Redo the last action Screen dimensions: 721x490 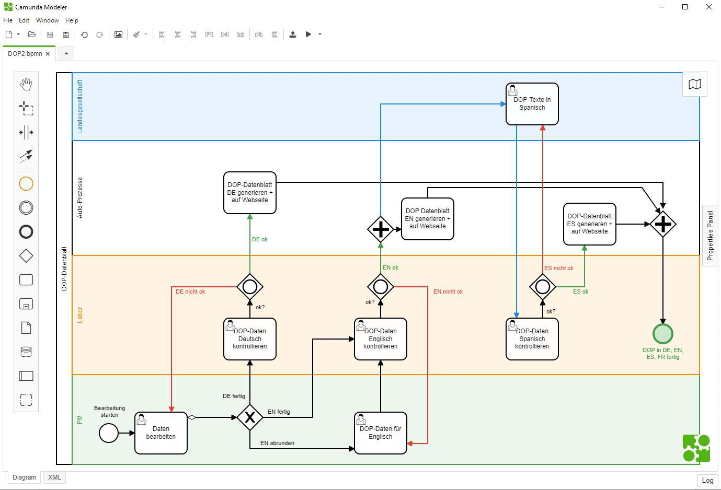100,34
